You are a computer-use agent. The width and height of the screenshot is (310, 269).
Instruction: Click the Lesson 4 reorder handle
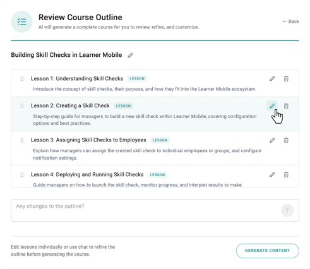point(22,175)
